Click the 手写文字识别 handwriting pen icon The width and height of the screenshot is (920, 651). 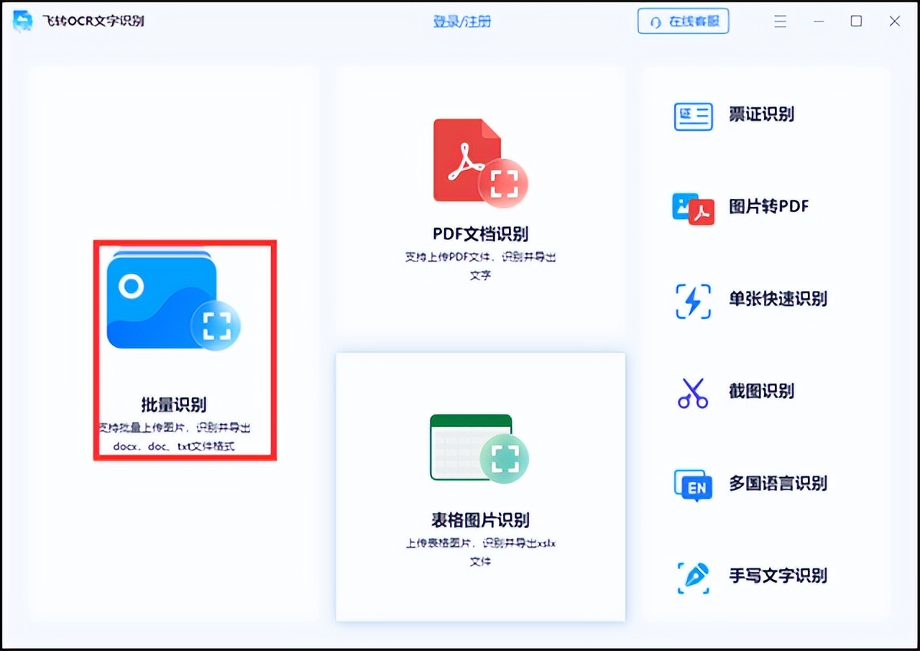[x=692, y=576]
